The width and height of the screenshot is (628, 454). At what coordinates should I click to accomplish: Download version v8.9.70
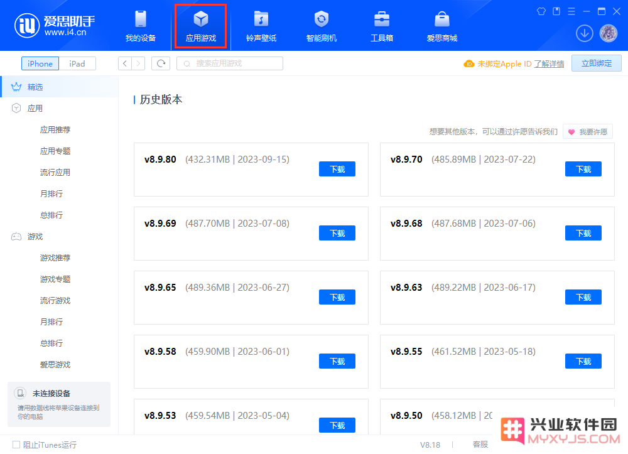583,169
